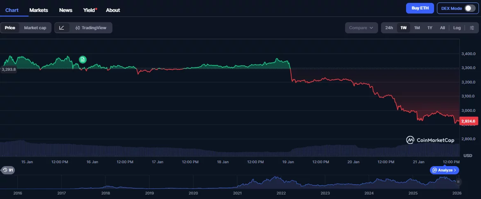The width and height of the screenshot is (481, 199).
Task: Expand the Compare dropdown
Action: (361, 28)
